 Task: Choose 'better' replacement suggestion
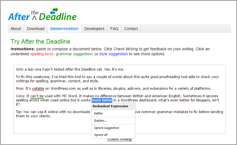pyautogui.click(x=99, y=114)
